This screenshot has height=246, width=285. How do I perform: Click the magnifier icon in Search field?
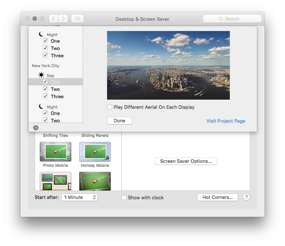pyautogui.click(x=221, y=19)
